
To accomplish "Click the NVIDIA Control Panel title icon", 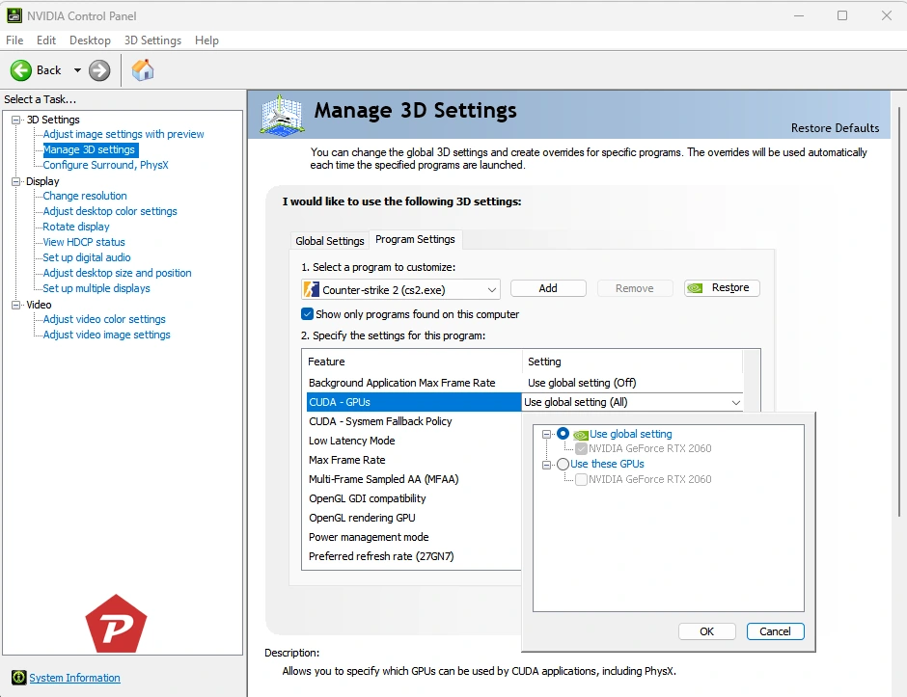I will (14, 15).
